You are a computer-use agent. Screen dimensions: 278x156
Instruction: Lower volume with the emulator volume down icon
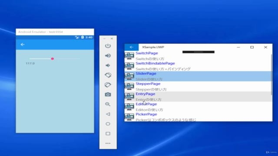point(108,65)
